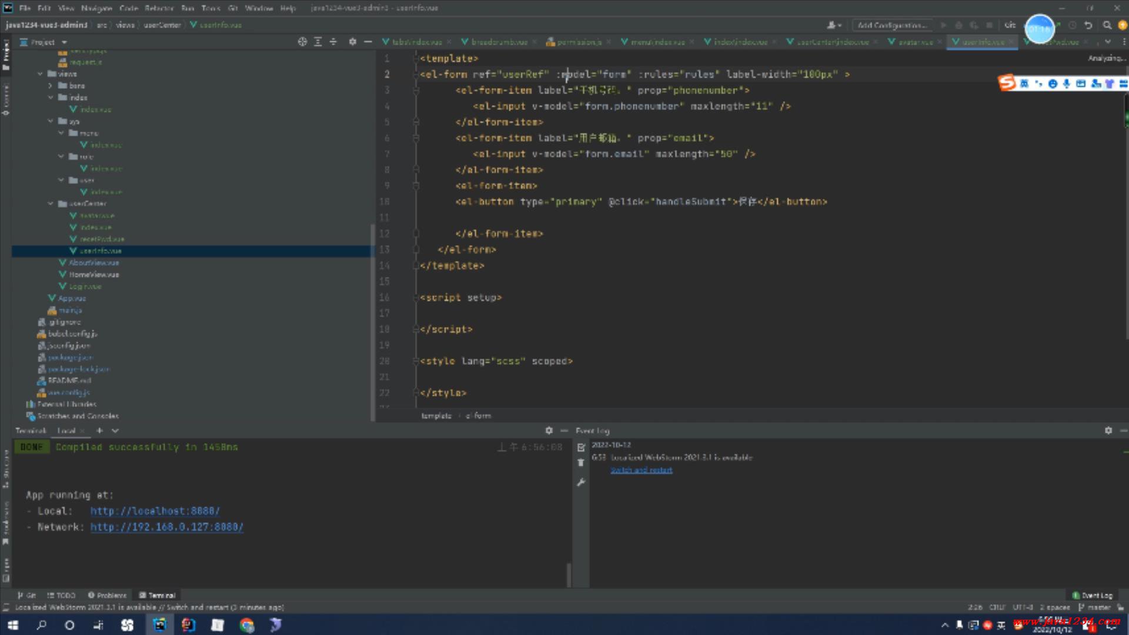Viewport: 1129px width, 635px height.
Task: Show hidden editor tabs dropdown
Action: pos(1108,42)
